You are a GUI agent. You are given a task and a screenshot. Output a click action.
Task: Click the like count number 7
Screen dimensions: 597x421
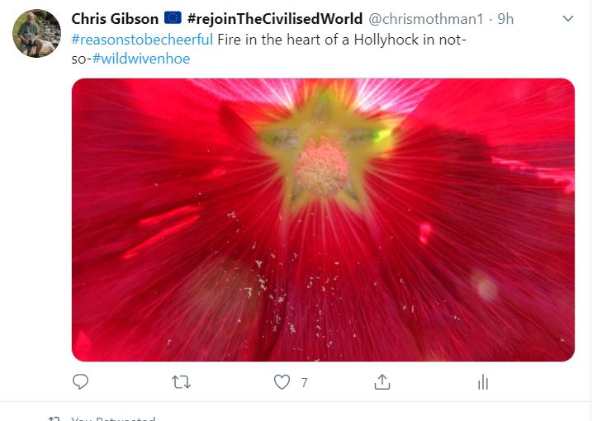[304, 382]
